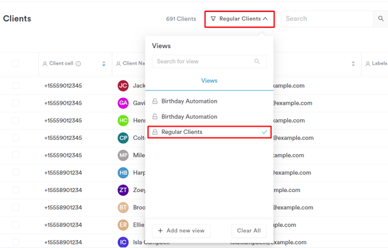Click the Clients page heading

coord(17,19)
